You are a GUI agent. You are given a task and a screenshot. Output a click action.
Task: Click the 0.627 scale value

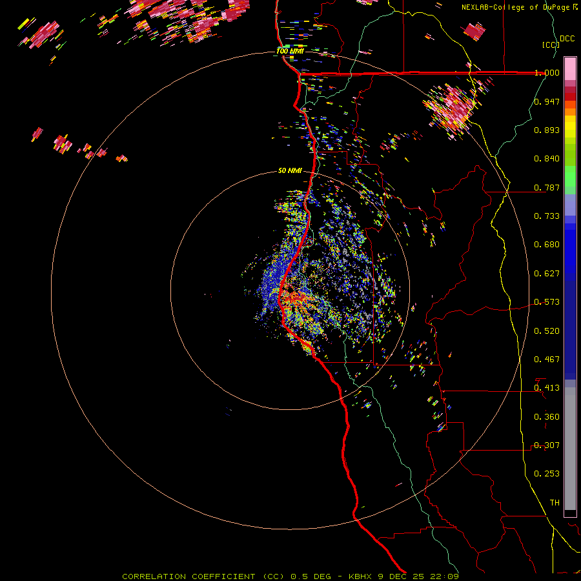547,274
